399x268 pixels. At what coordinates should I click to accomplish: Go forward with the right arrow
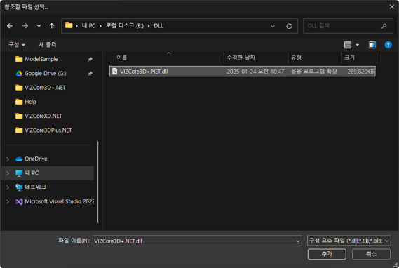click(25, 26)
